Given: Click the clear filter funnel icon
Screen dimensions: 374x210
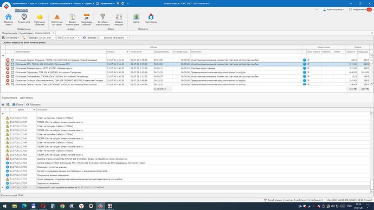Looking at the screenshot, I should coord(23,38).
